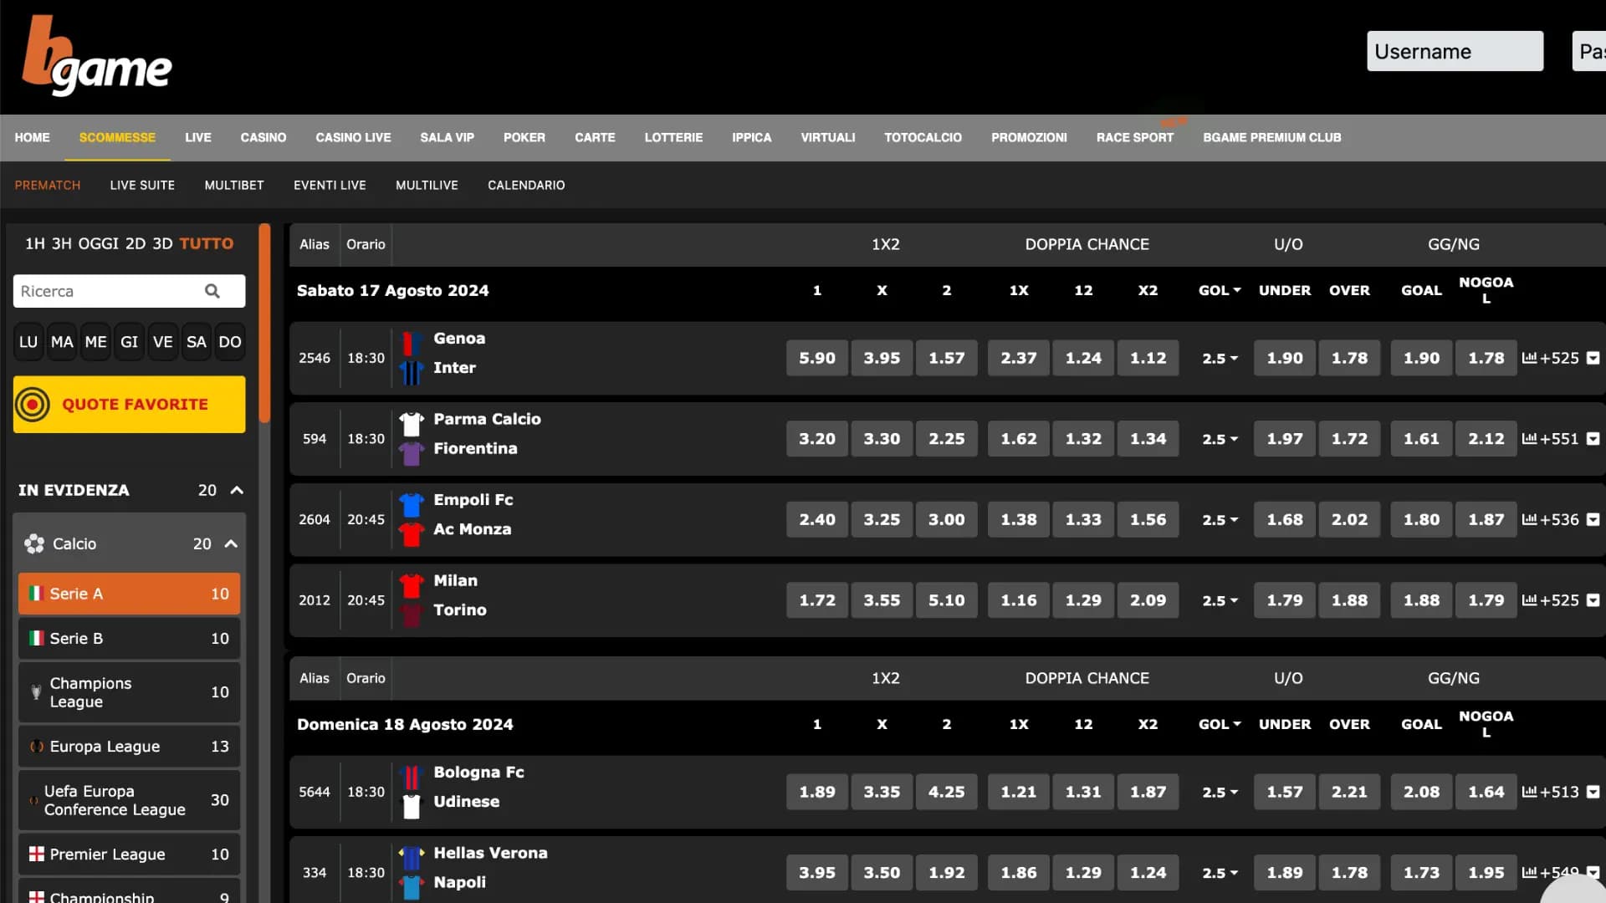Click the Quote Favorite target icon
This screenshot has width=1606, height=903.
pos(33,405)
